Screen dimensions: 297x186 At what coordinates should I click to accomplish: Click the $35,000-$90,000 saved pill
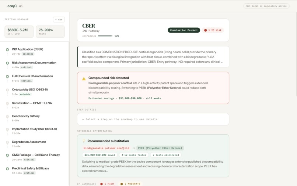(x=99, y=155)
